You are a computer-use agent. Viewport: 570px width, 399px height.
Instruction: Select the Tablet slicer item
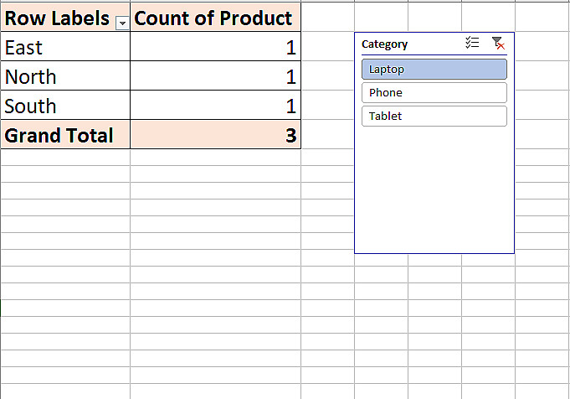click(434, 116)
